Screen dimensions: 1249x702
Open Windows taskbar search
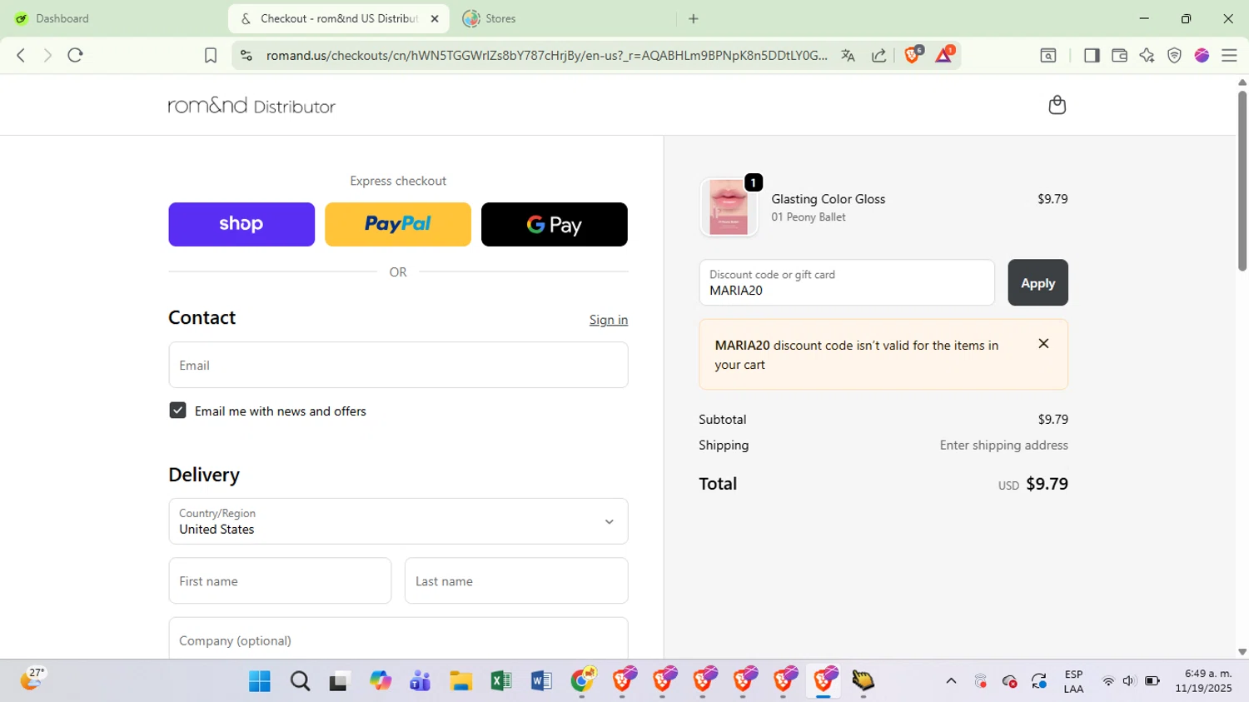(300, 681)
